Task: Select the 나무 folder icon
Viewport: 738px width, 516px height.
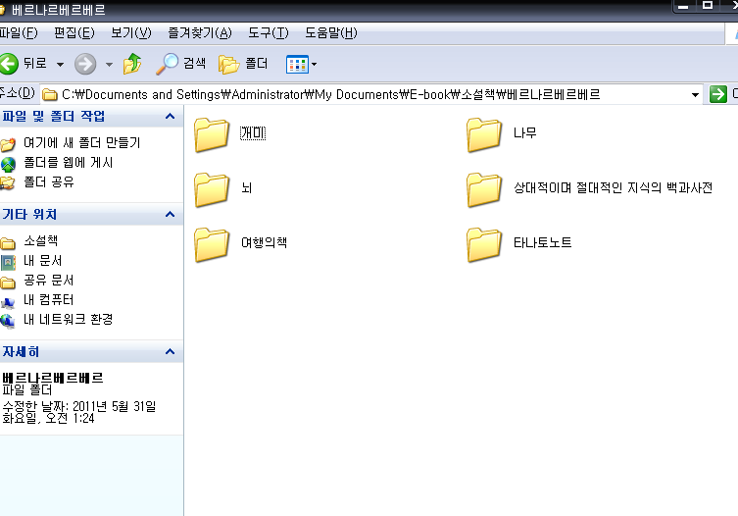Action: coord(484,134)
